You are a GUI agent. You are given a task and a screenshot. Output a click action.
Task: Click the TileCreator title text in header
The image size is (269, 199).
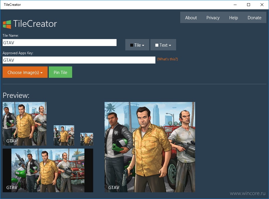[x=35, y=24]
